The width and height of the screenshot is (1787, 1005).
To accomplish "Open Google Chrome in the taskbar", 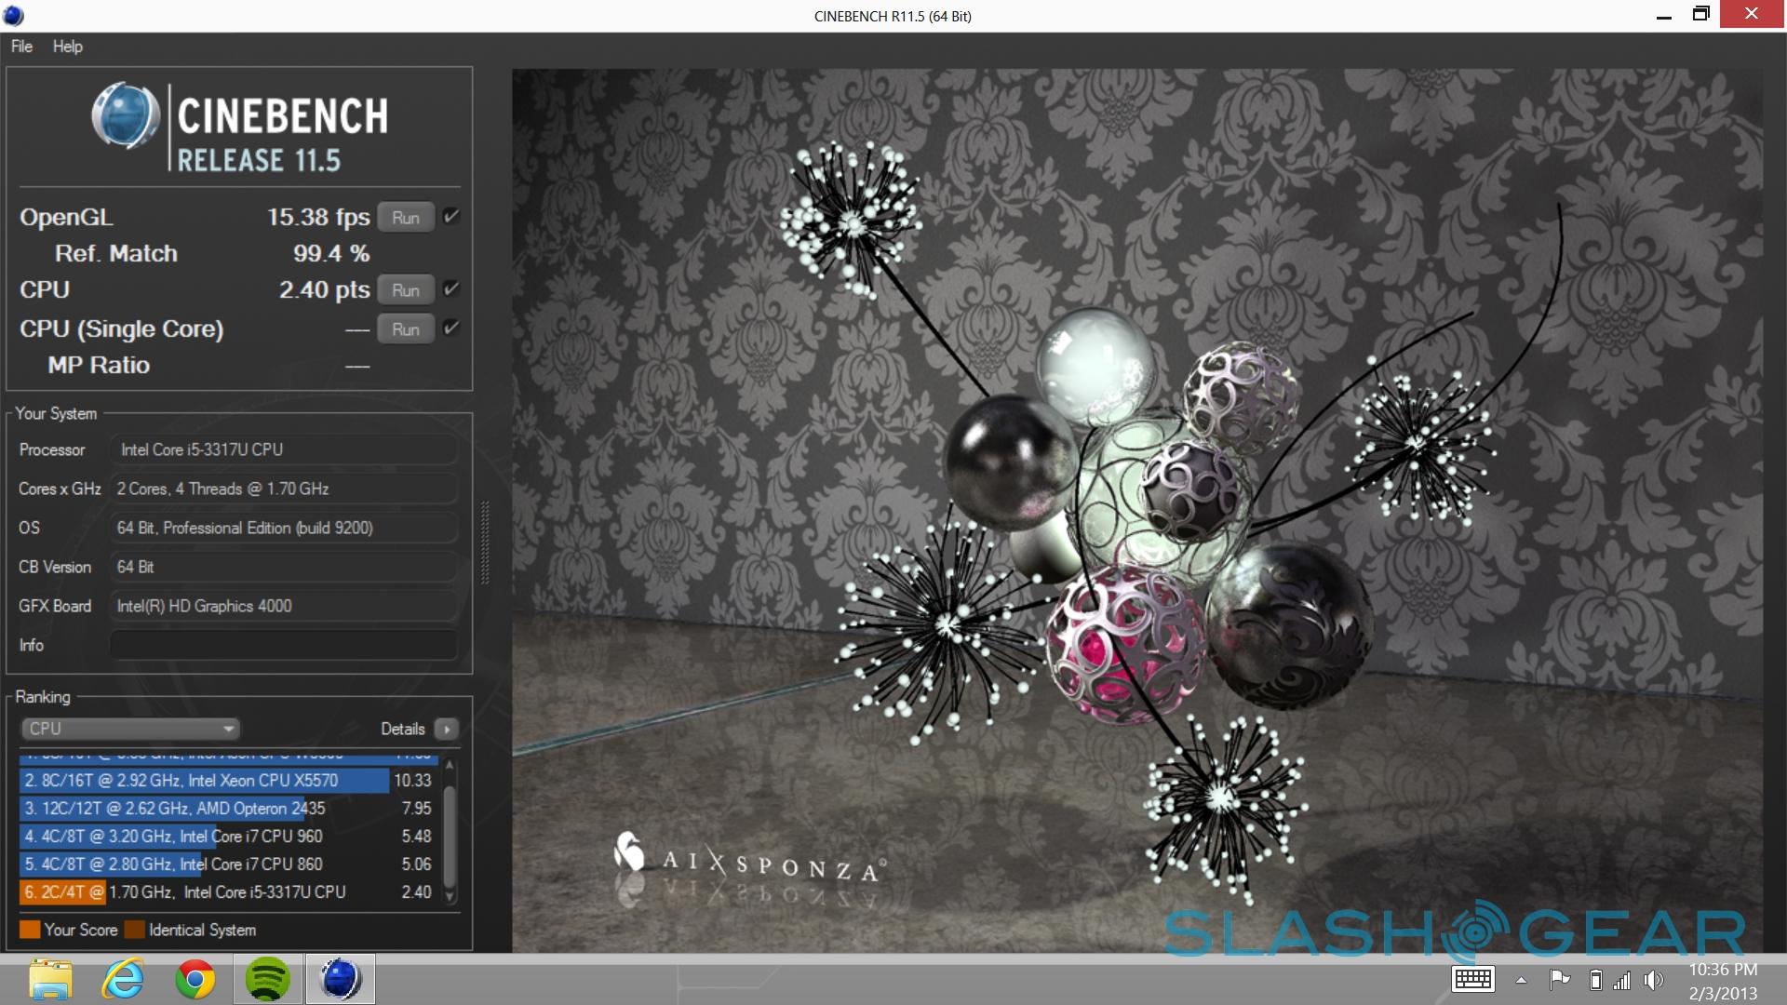I will (195, 979).
